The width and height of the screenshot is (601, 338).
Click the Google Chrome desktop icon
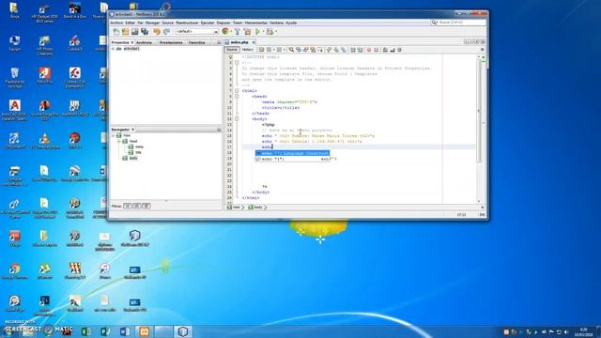tap(15, 270)
